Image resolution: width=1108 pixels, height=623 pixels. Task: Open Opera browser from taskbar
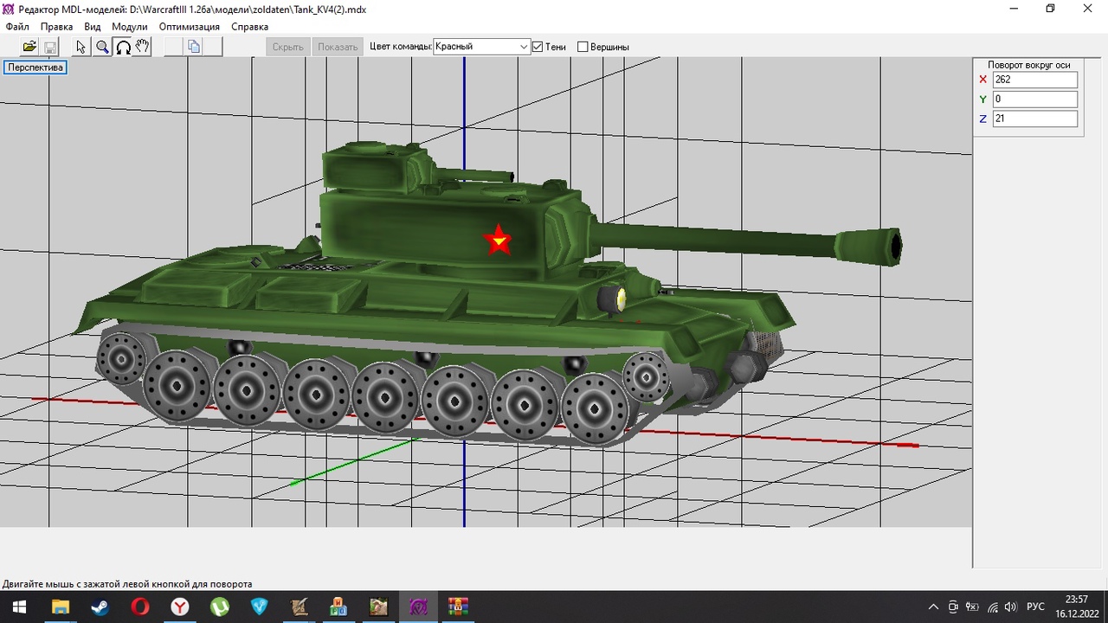tap(139, 607)
